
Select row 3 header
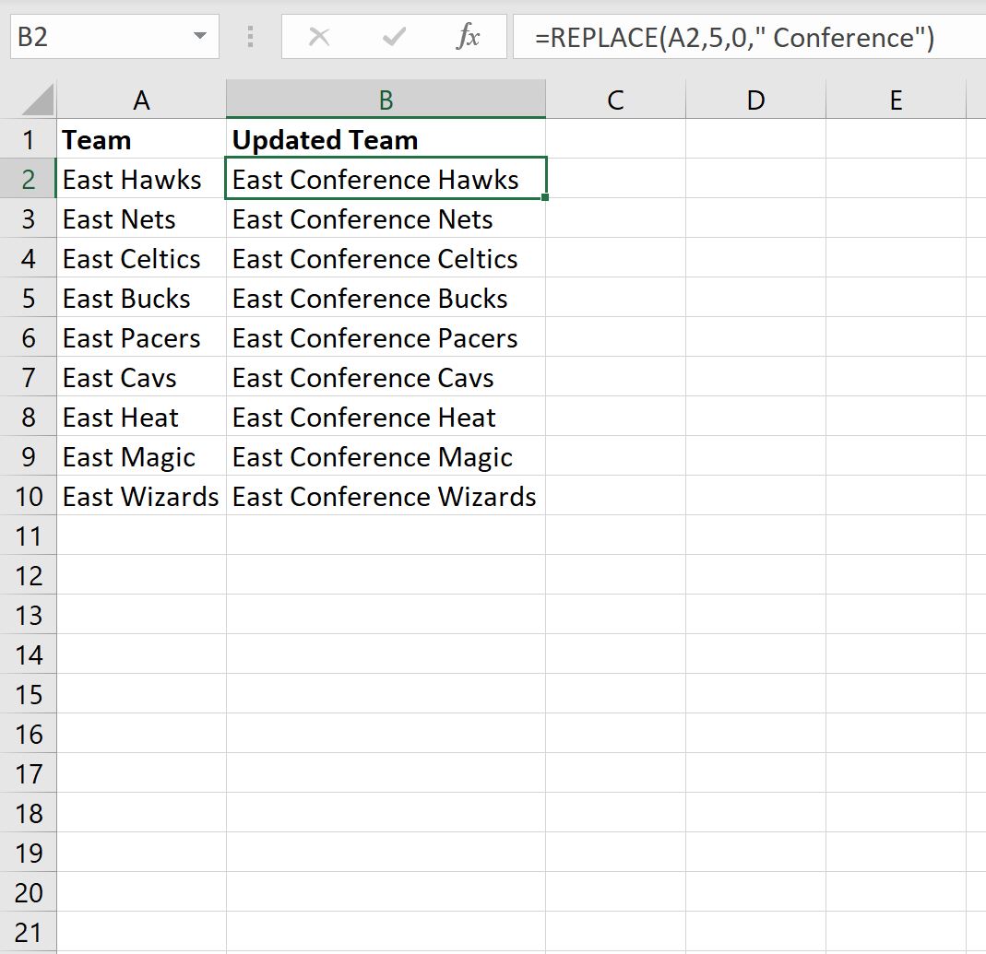coord(29,218)
